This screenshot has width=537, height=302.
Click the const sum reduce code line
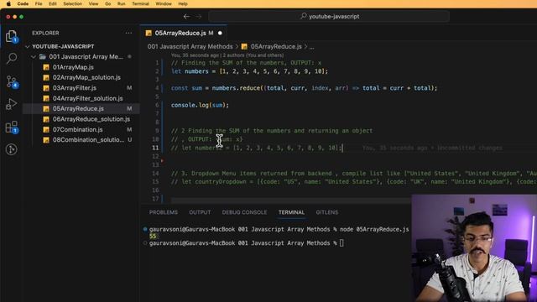pyautogui.click(x=304, y=88)
